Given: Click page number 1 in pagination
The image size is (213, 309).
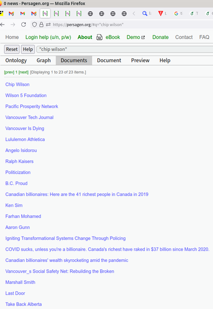Looking at the screenshot, I should 17,72.
